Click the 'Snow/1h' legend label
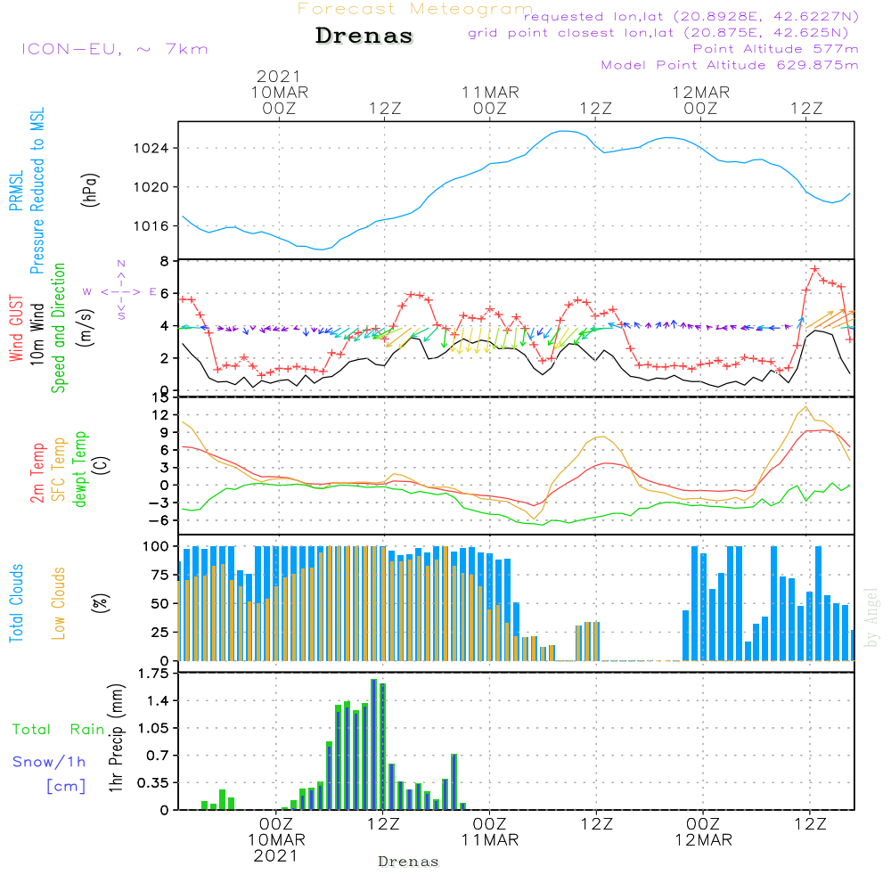 coord(49,762)
